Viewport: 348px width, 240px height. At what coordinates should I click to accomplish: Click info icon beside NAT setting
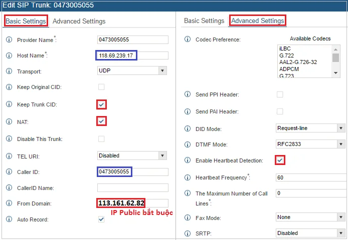9,121
